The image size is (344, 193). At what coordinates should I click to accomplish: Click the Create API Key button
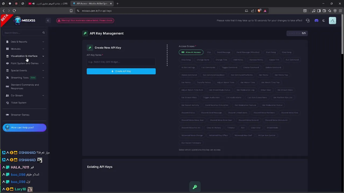(121, 71)
